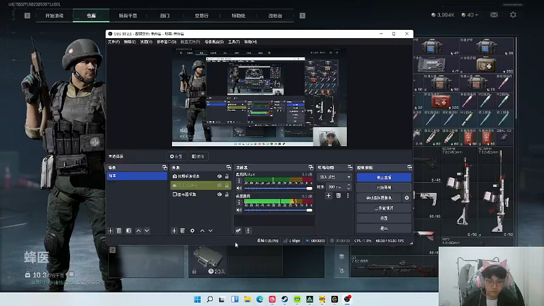Undock the Audio Mixer panel float icon
This screenshot has height=306, width=544.
(311, 167)
